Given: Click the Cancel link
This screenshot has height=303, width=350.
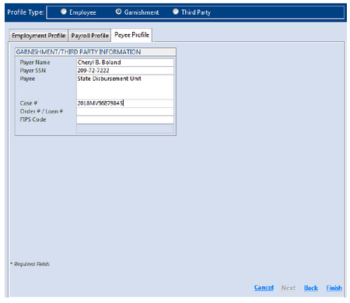Looking at the screenshot, I should [264, 287].
